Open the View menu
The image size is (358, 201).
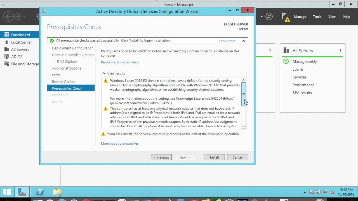click(332, 17)
